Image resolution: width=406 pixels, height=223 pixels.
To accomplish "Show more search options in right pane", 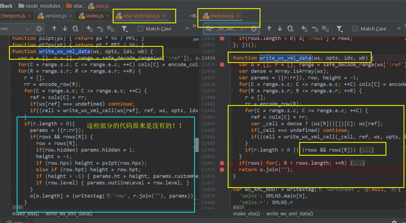I will [x=399, y=29].
